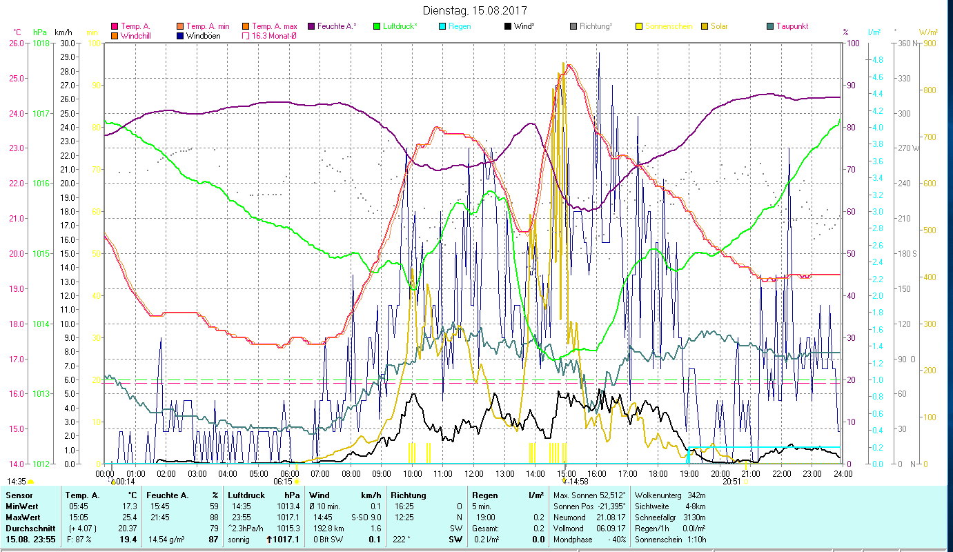Click the Vollmond 06.09.17 entry
This screenshot has height=552, width=953.
[589, 529]
